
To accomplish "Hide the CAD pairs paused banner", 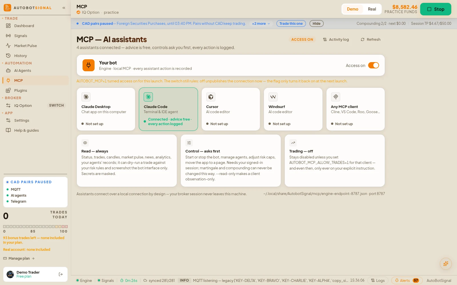I will [316, 24].
